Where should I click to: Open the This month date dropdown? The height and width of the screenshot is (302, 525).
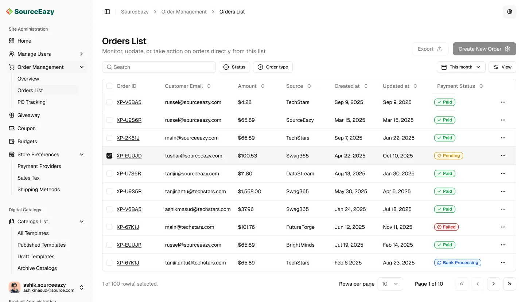tap(461, 67)
